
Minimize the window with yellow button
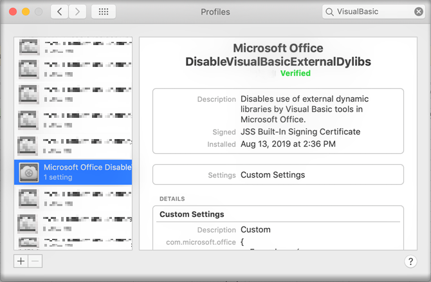pyautogui.click(x=26, y=12)
